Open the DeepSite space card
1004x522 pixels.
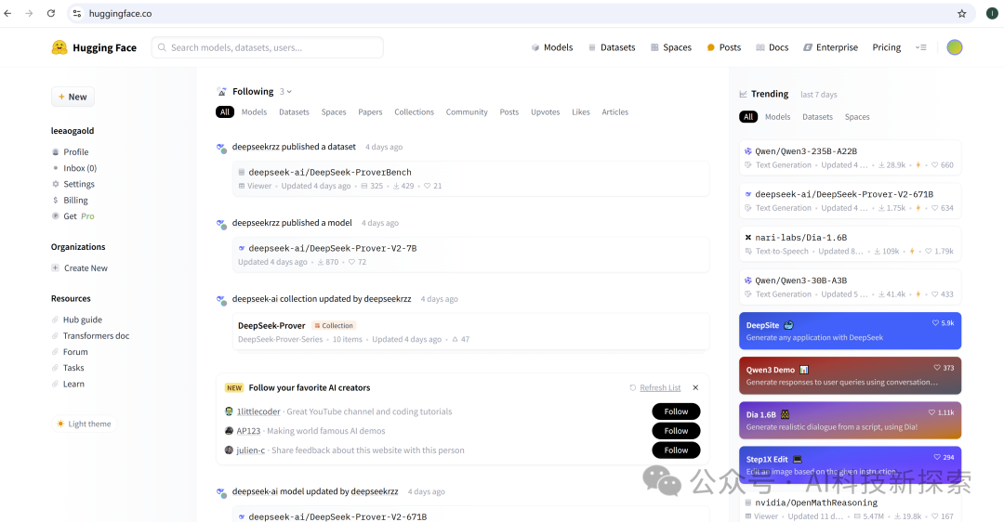click(x=850, y=331)
